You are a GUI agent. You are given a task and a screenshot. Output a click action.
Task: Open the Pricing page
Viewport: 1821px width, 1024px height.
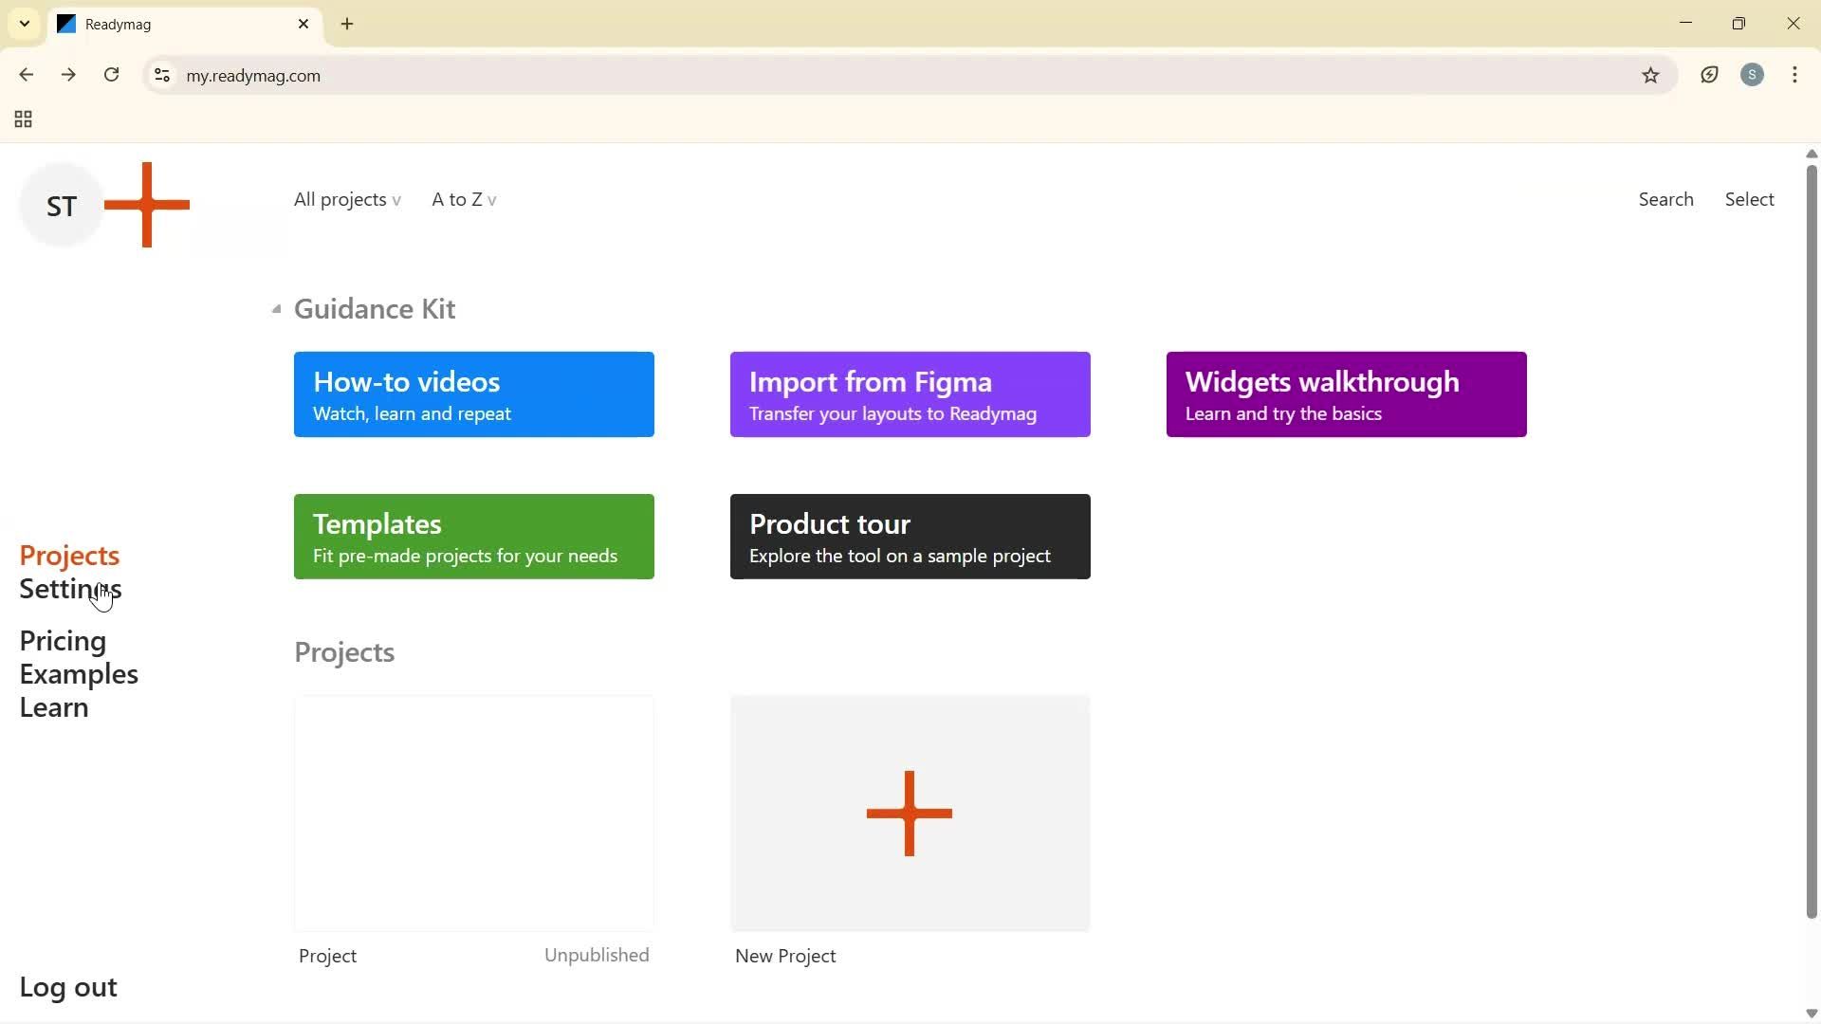pos(62,640)
